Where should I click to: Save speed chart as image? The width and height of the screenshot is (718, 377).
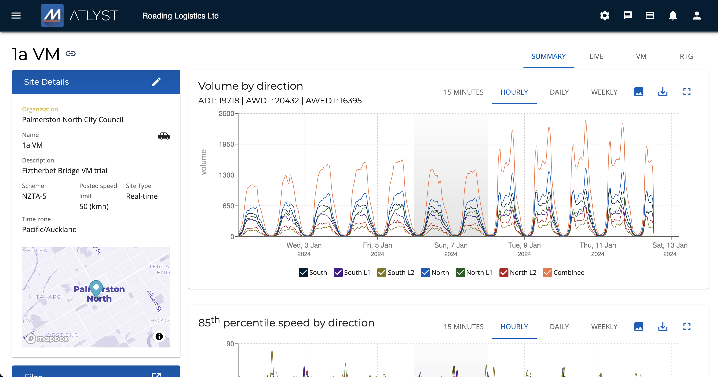(639, 327)
